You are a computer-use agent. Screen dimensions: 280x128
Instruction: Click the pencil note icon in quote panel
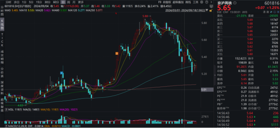271,12
